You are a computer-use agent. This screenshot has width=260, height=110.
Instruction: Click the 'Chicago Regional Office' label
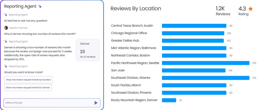pos(129,33)
